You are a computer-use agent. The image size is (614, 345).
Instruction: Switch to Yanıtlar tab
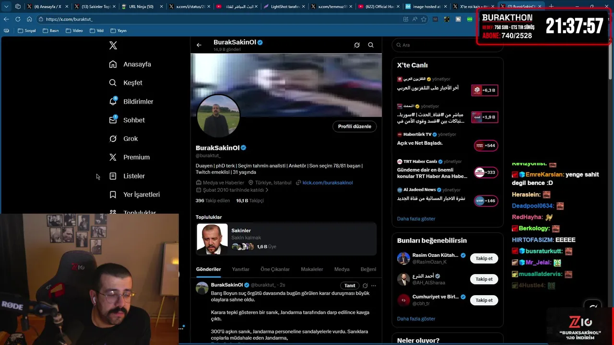point(241,269)
